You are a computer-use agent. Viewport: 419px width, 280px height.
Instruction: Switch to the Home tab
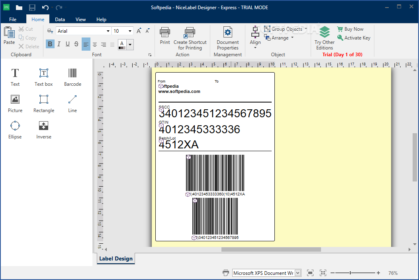pos(38,19)
